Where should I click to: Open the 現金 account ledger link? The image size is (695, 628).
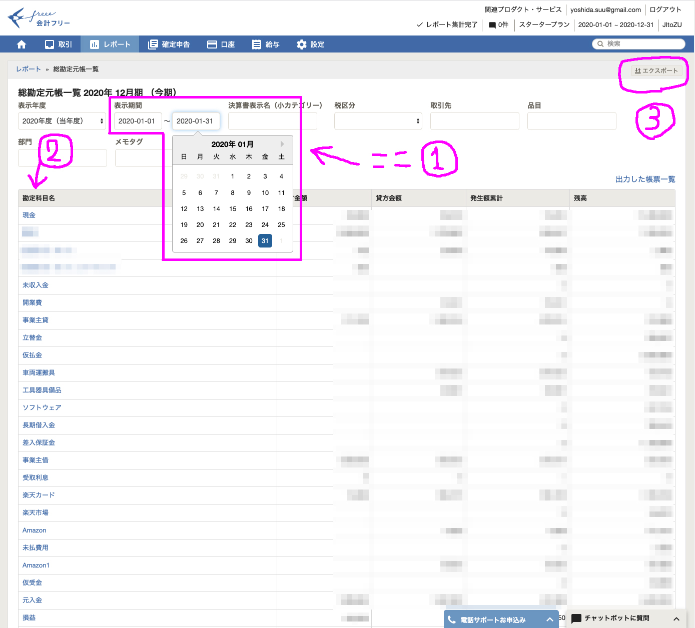[x=29, y=215]
